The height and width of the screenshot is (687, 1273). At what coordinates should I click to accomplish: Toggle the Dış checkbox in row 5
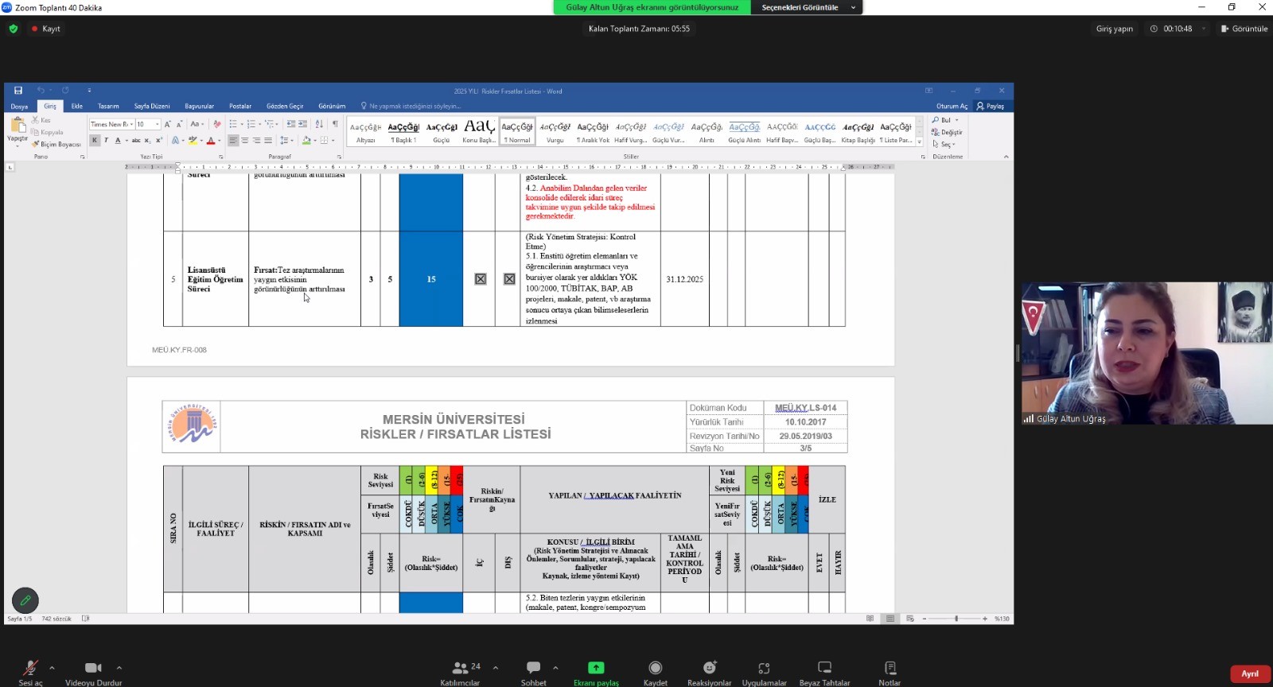pos(509,279)
